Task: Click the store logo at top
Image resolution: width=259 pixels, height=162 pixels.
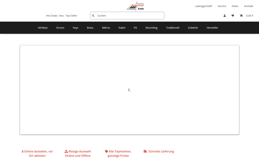Action: [136, 6]
